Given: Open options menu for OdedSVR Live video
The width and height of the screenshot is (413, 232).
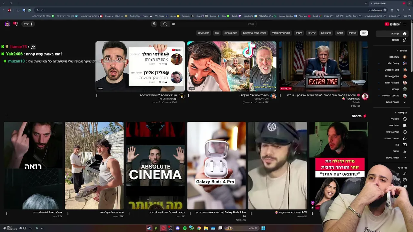Looking at the screenshot, I should point(188,95).
